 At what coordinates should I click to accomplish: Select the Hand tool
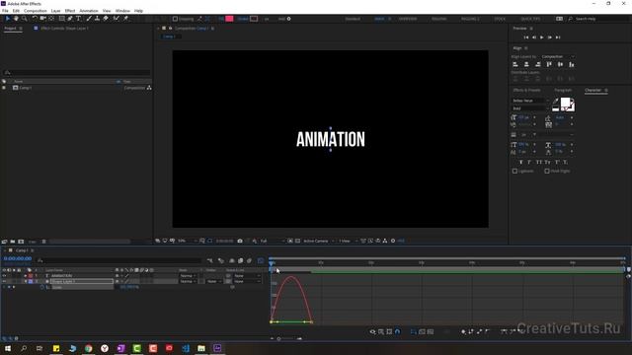(x=16, y=19)
